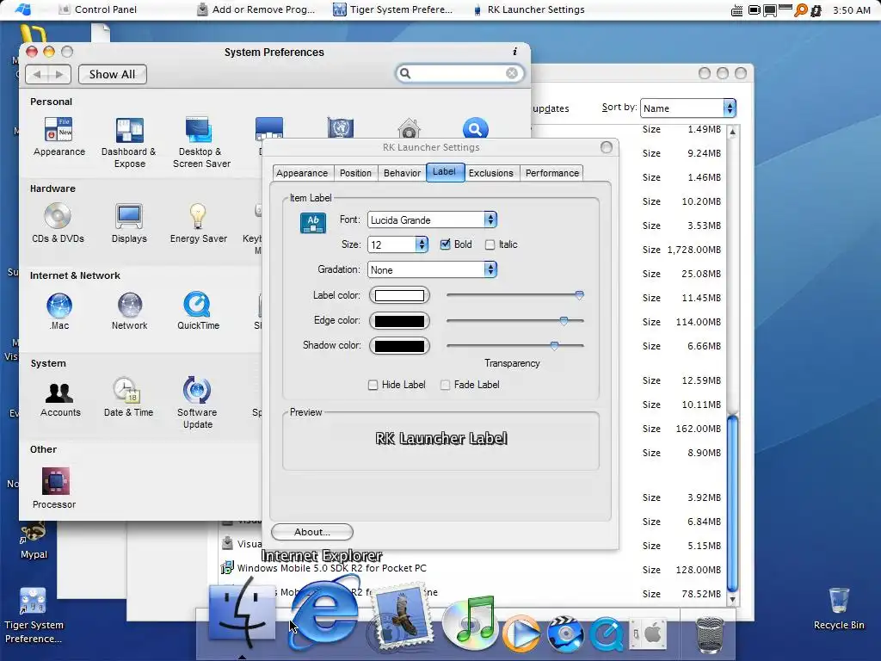The height and width of the screenshot is (661, 881).
Task: Click the About... button
Action: [x=311, y=532]
